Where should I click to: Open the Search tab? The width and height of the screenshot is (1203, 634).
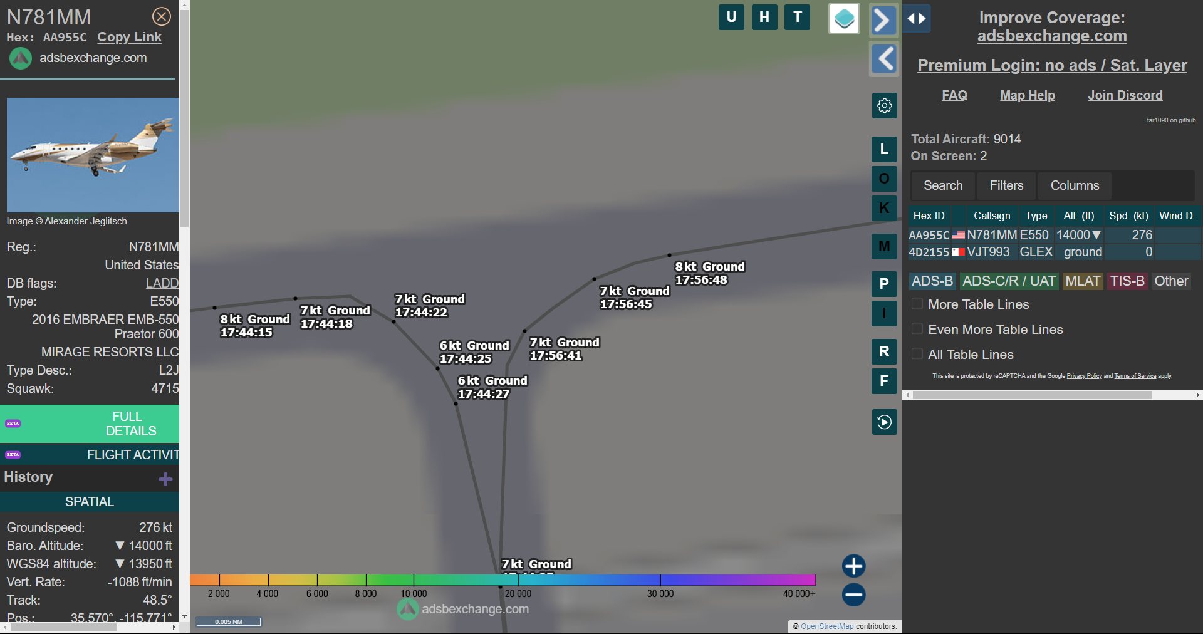[x=943, y=185]
